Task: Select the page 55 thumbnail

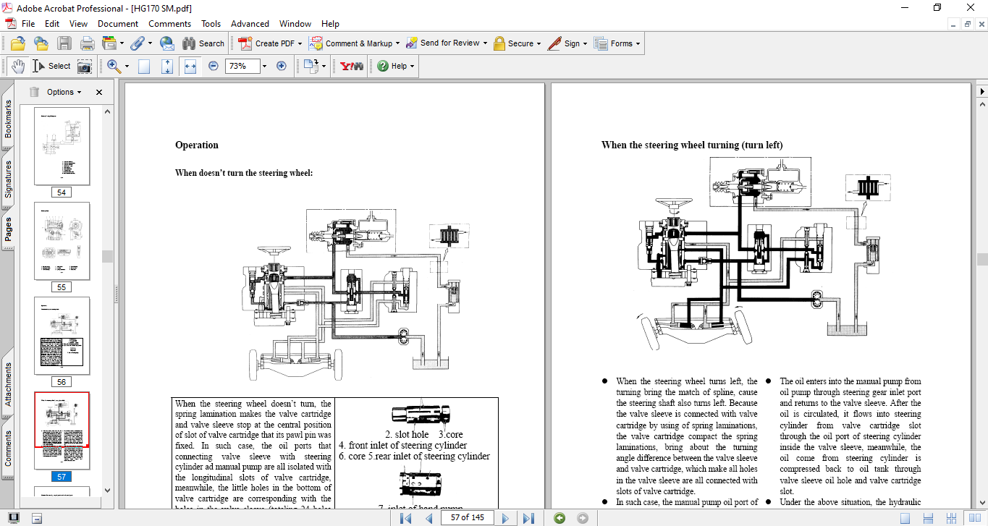Action: pyautogui.click(x=62, y=241)
